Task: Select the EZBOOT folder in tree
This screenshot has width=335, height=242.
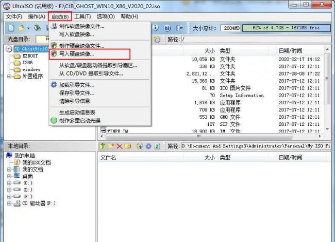Action: click(30, 56)
